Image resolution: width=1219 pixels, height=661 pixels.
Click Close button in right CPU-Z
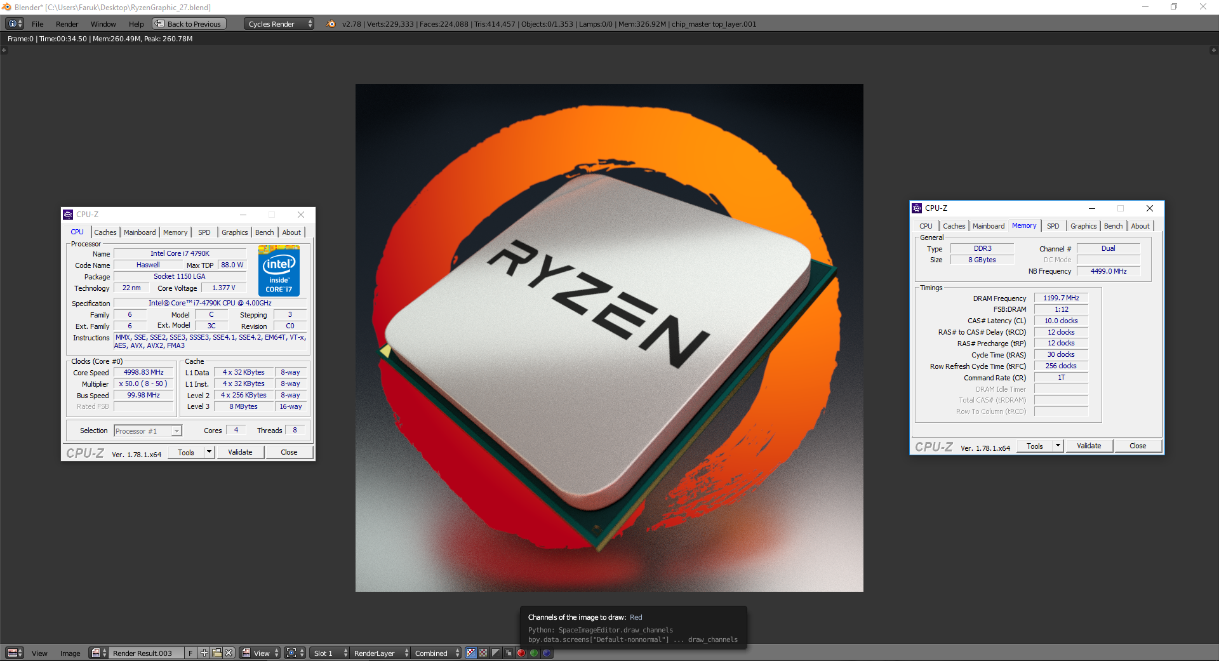pos(1138,446)
